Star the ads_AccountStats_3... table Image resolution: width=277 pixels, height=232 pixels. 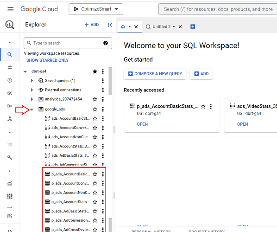tap(95, 146)
